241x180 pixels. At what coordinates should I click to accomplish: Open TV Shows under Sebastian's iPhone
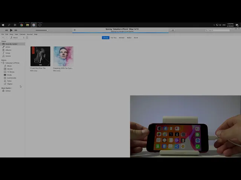pyautogui.click(x=11, y=72)
